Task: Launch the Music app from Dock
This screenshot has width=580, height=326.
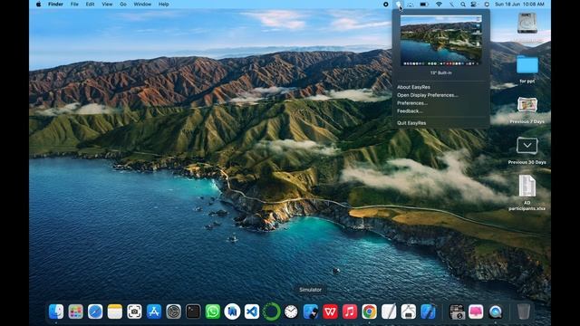Action: [x=350, y=312]
